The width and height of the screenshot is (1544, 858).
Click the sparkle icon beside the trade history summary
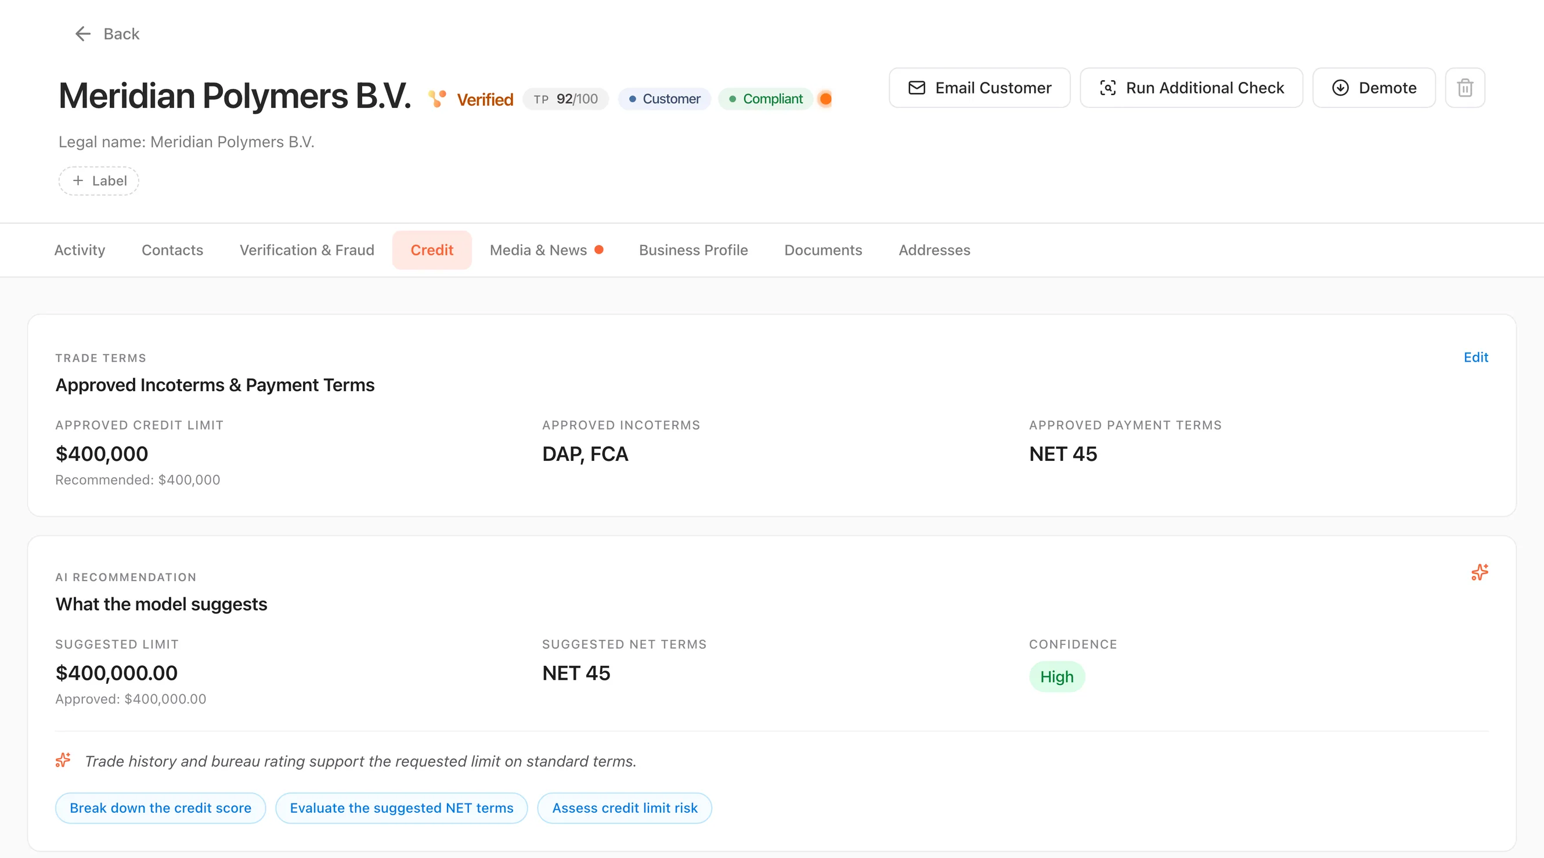[x=63, y=760]
